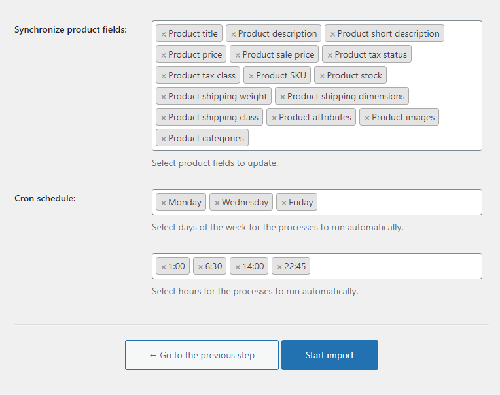Remove the Product short description tag

click(332, 34)
